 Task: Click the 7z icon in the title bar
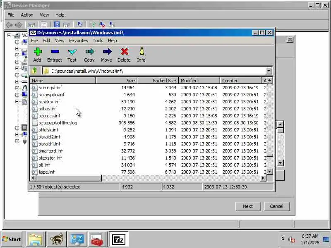(x=33, y=33)
